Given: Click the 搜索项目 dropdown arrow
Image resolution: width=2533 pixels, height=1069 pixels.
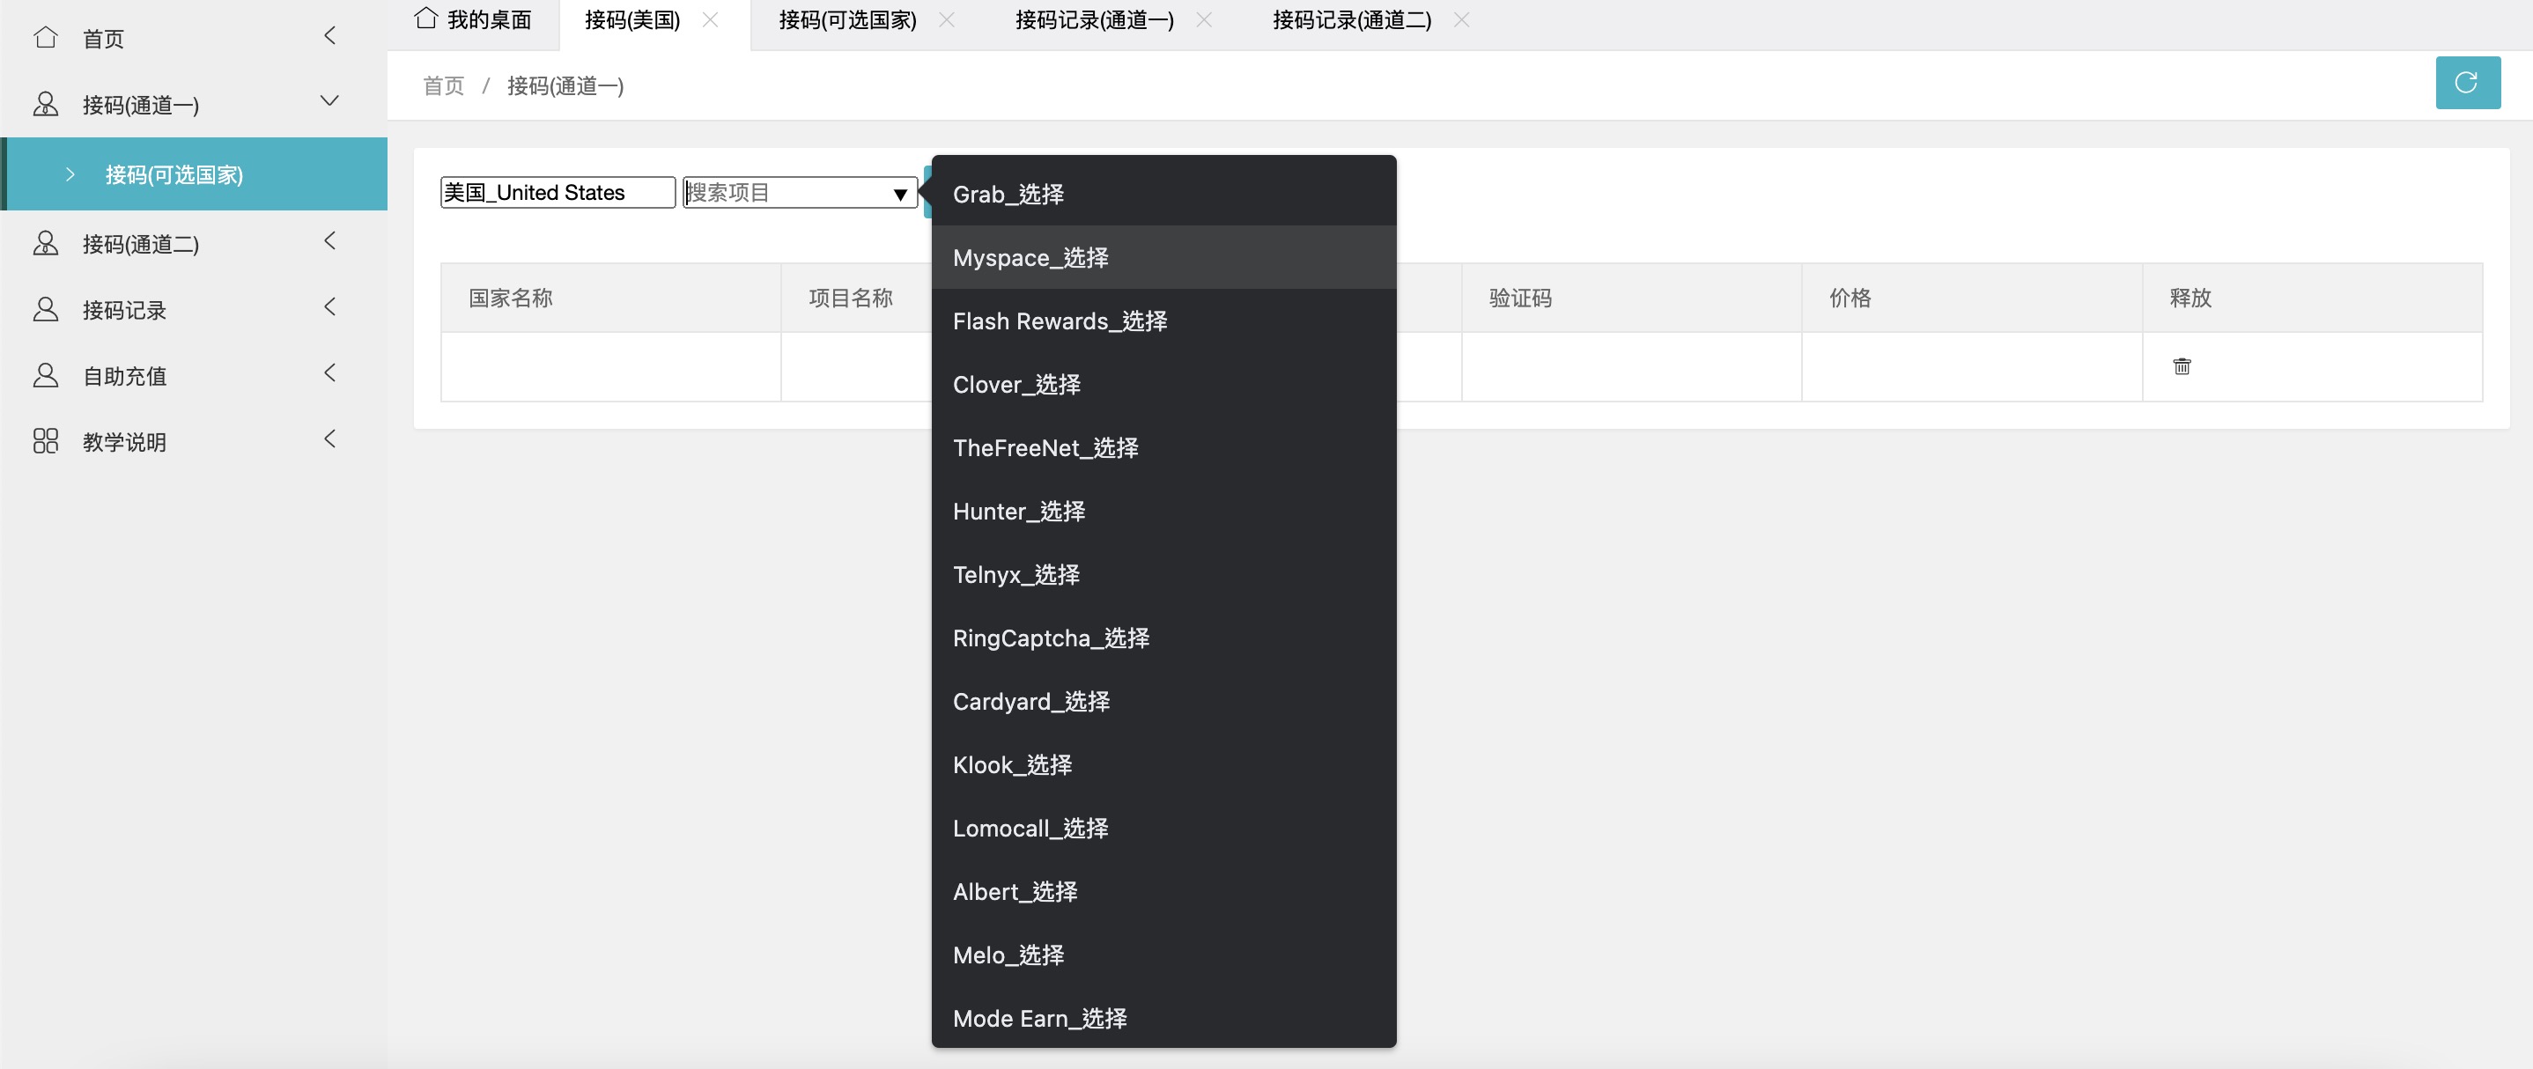Looking at the screenshot, I should click(x=900, y=194).
